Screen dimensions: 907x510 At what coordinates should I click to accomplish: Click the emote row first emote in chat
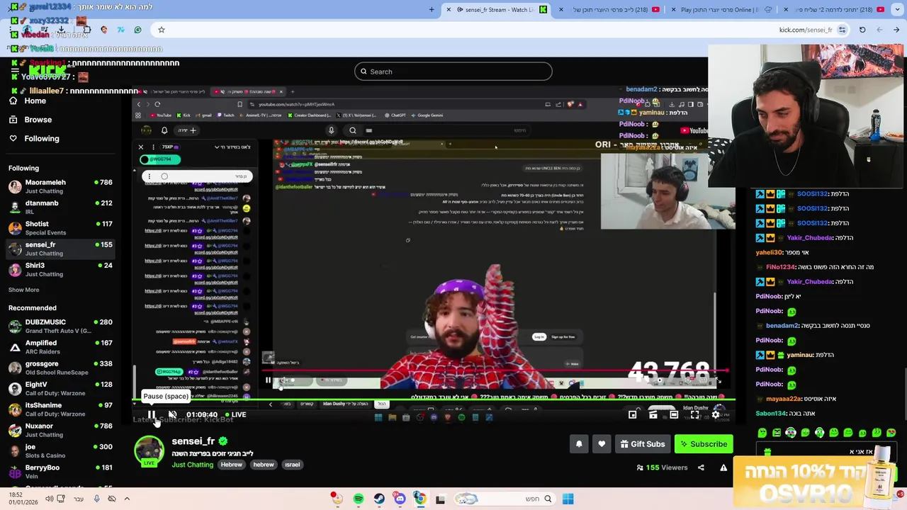762,433
